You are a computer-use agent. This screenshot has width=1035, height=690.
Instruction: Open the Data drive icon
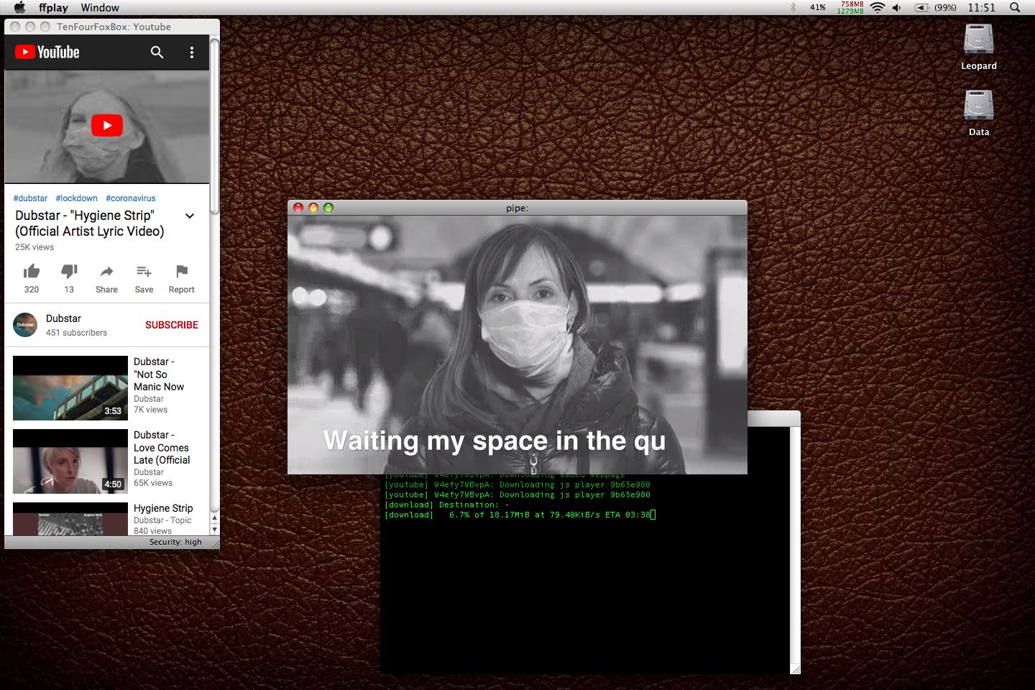pos(979,106)
